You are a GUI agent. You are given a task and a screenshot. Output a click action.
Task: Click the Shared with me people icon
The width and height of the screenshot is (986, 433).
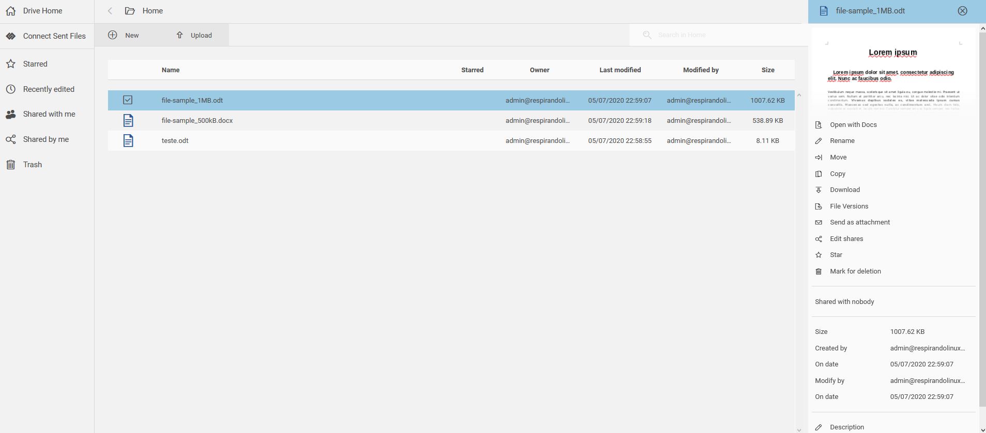pyautogui.click(x=11, y=114)
